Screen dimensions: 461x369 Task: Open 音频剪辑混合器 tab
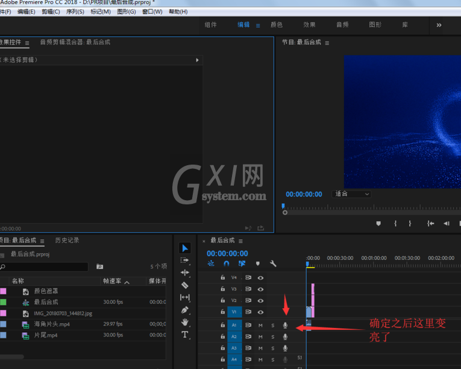point(75,42)
